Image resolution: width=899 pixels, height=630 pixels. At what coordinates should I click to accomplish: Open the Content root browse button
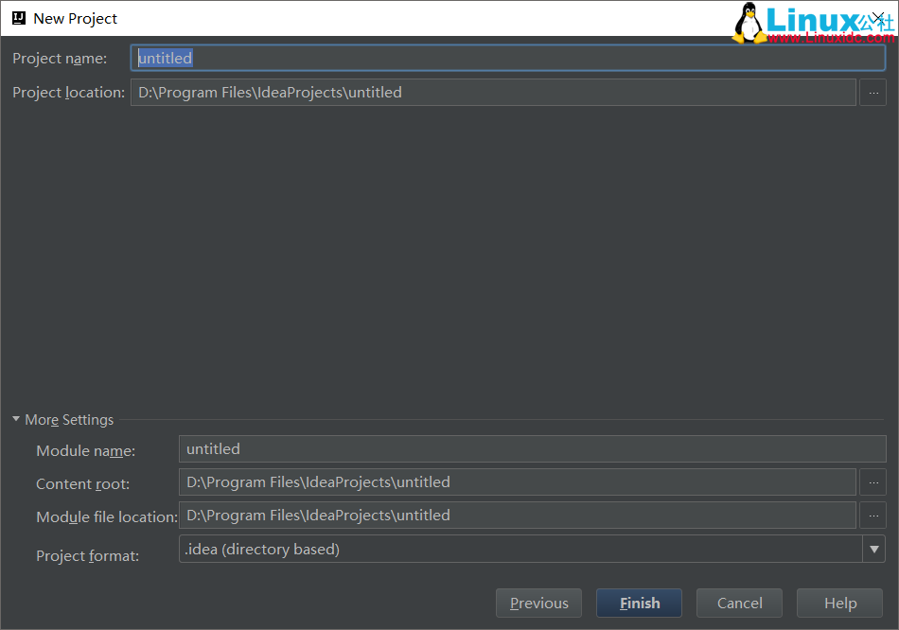pos(872,482)
